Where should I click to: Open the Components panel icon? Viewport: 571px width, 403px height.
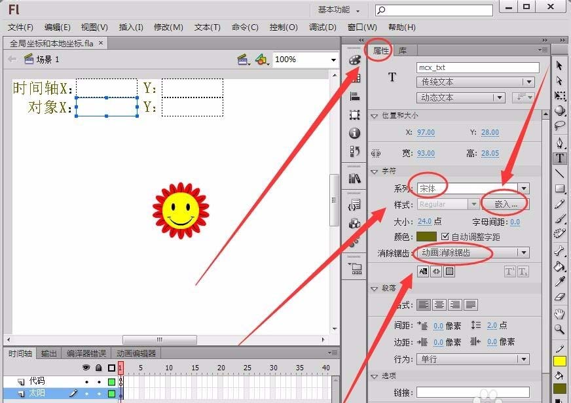[x=354, y=223]
